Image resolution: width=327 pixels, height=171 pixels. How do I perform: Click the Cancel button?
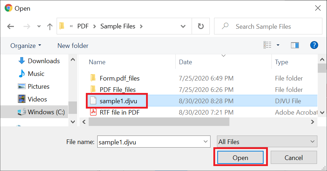coord(294,158)
